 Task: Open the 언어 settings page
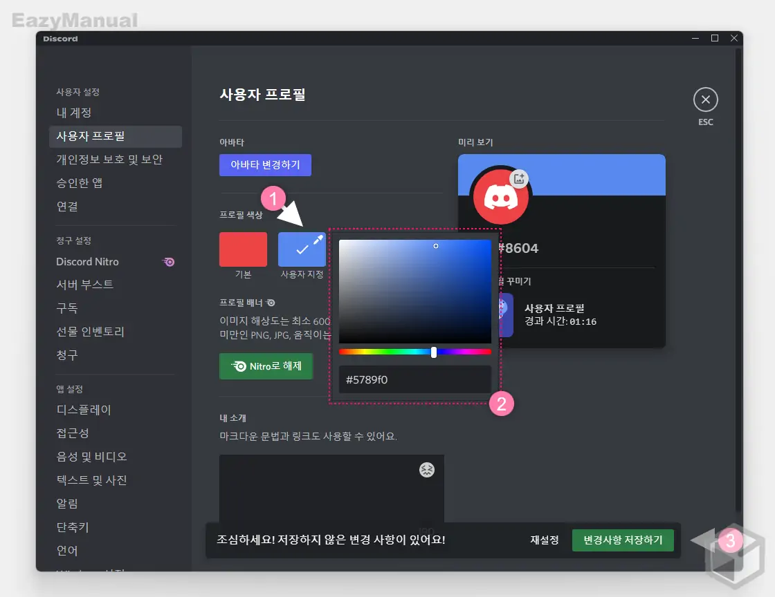pos(66,550)
